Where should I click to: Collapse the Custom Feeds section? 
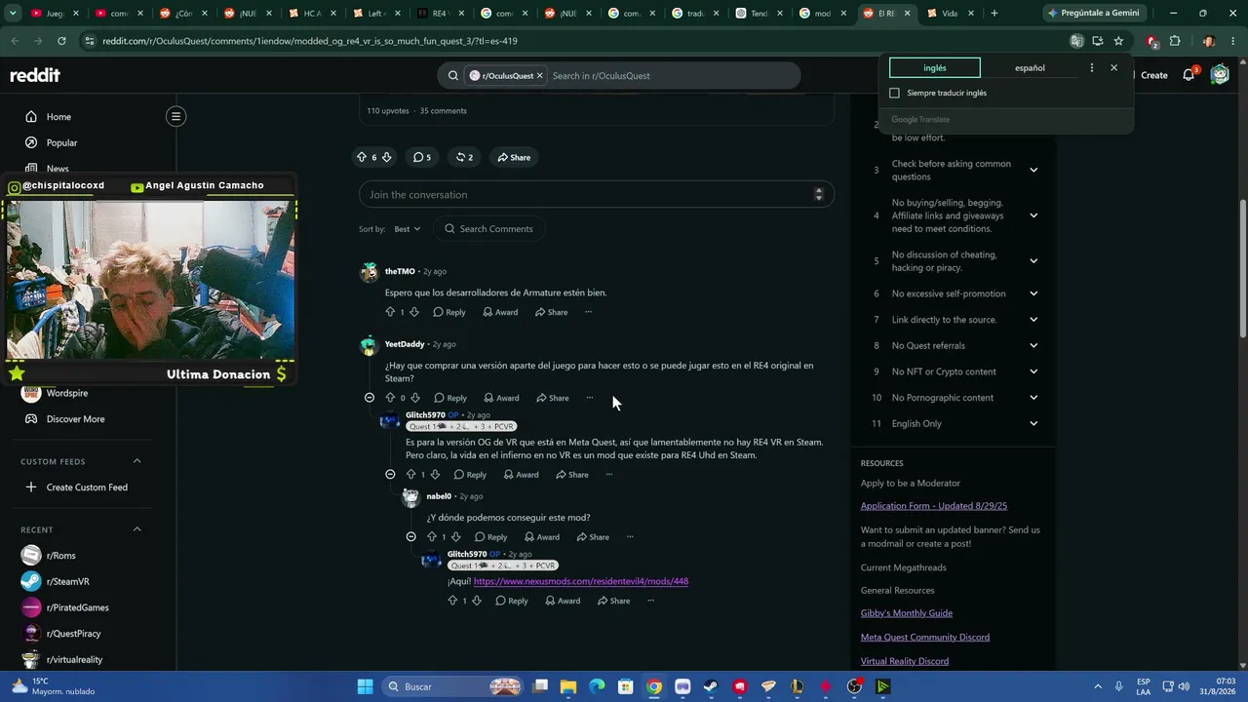(136, 461)
